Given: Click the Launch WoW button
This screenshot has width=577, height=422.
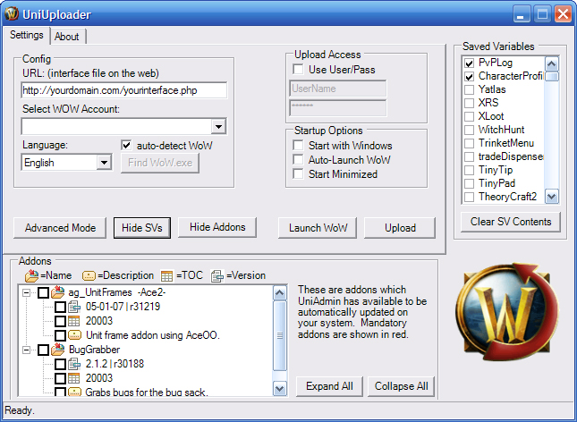Looking at the screenshot, I should tap(318, 228).
